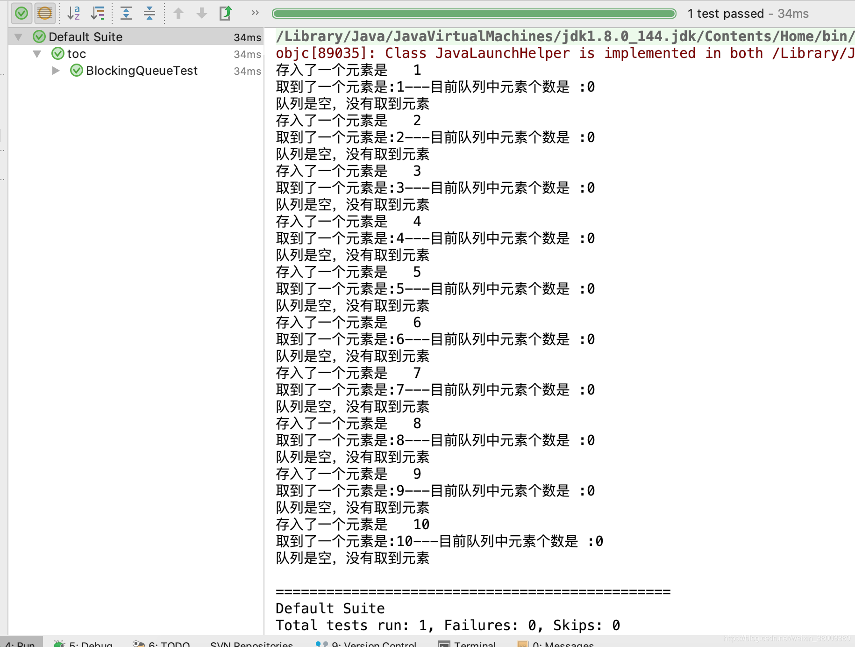Click the '1 test passed' status text
This screenshot has width=855, height=647.
coord(726,14)
